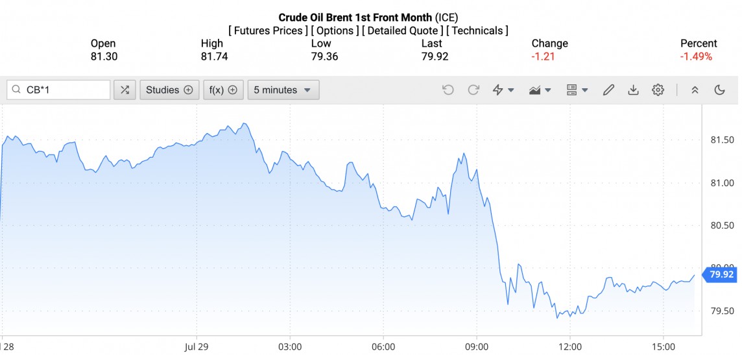Click the 79.92 current price label
742x355 pixels.
click(x=721, y=275)
